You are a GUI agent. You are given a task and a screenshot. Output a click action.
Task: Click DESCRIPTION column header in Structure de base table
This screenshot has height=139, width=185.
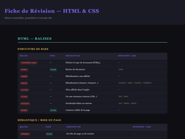pyautogui.click(x=73, y=56)
